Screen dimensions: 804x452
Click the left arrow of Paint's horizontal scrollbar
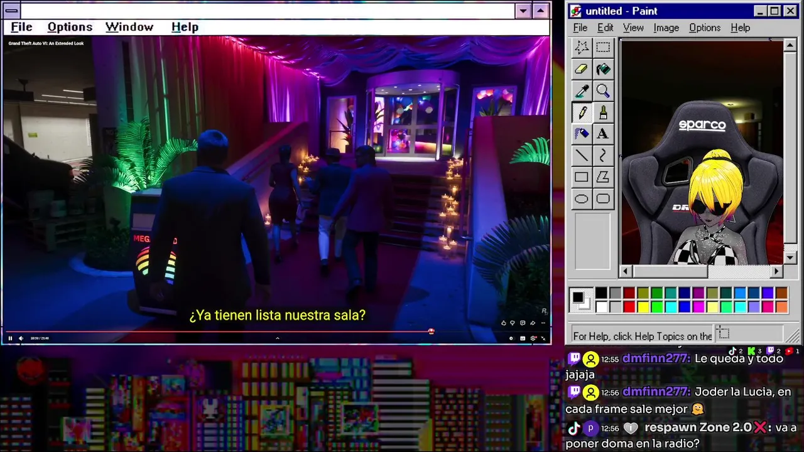coord(626,271)
